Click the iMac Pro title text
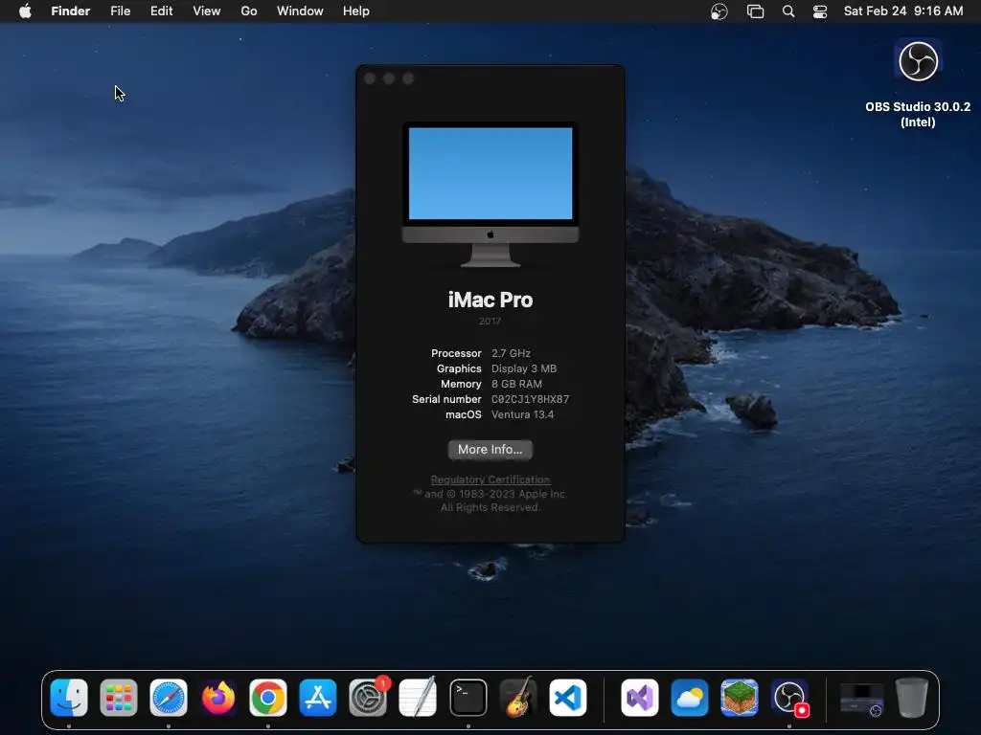The image size is (981, 735). [x=490, y=300]
